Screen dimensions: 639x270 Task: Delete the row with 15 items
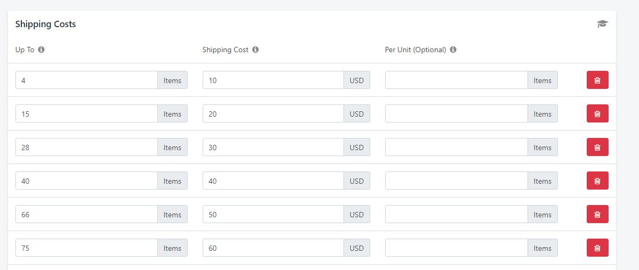[597, 114]
